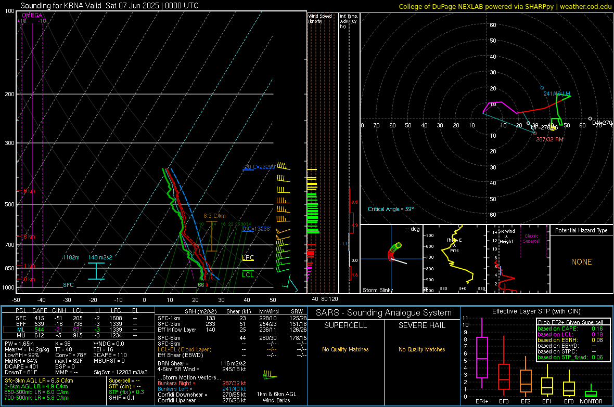Click the Bunkers Left = 241/40 kt line
Image resolution: width=614 pixels, height=407 pixels.
202,389
